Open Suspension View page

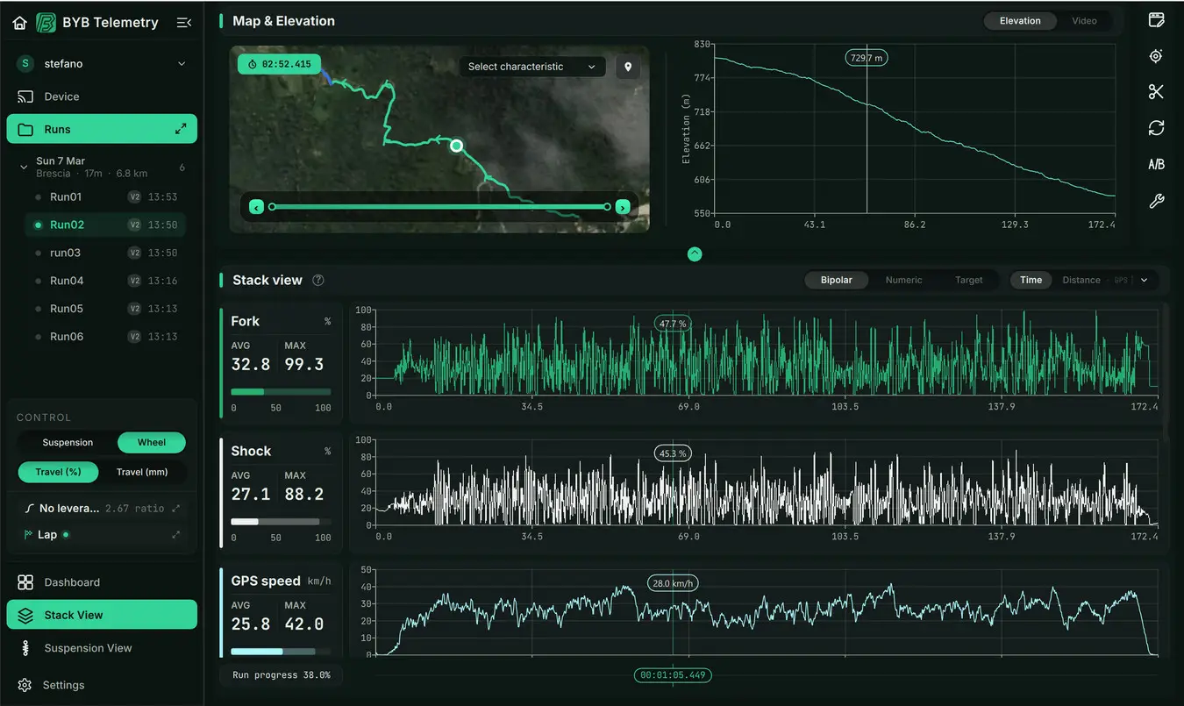click(102, 648)
